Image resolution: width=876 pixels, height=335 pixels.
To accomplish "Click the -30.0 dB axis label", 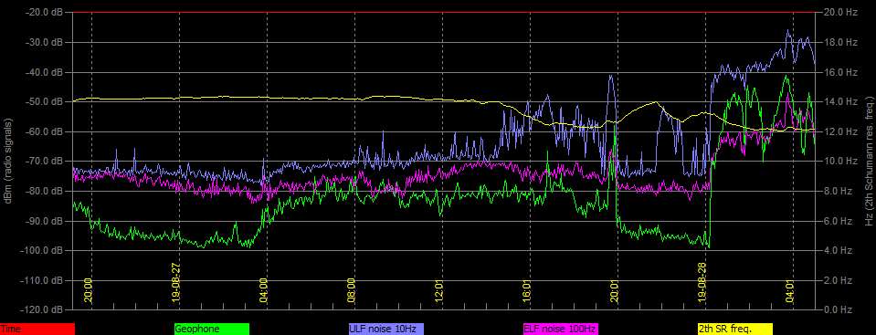I will [44, 42].
